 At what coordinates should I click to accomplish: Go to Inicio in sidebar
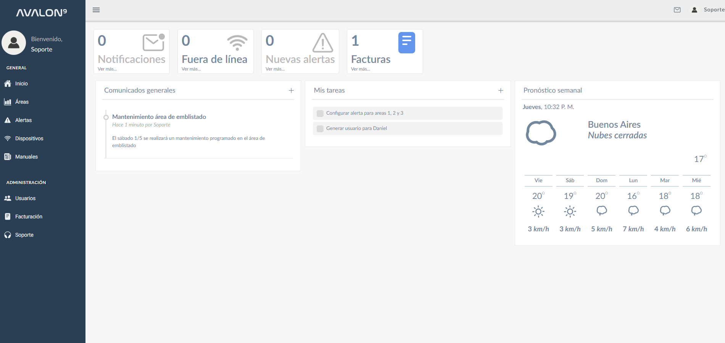pos(21,83)
